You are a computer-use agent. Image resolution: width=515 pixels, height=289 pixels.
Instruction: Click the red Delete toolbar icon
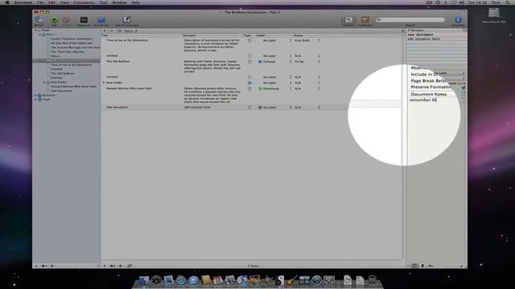66,20
